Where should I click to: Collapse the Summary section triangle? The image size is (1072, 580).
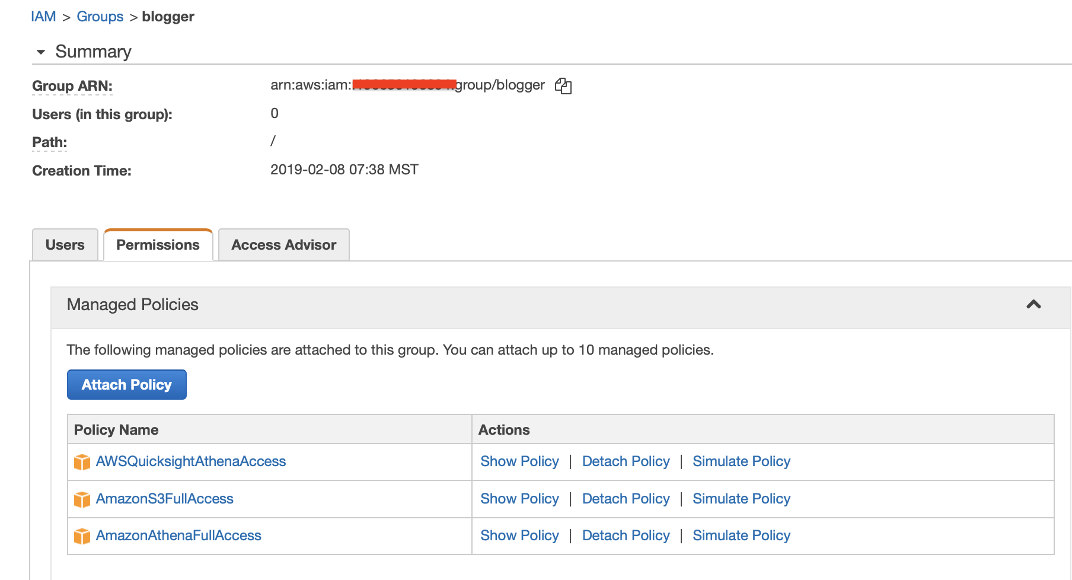click(x=41, y=52)
